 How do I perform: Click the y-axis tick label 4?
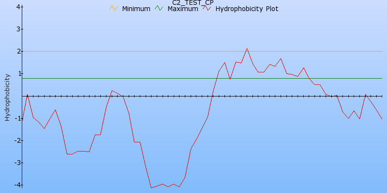coord(18,7)
